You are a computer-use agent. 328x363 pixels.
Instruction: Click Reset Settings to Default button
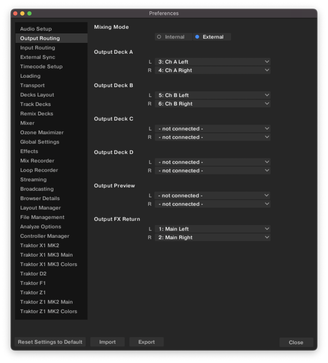coord(50,342)
